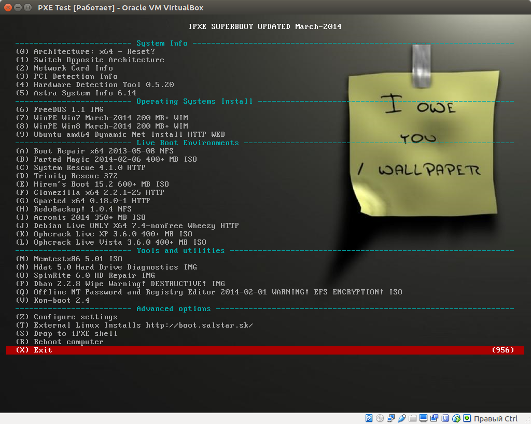Click the mouse integration status icon
The image size is (531, 424).
click(456, 418)
